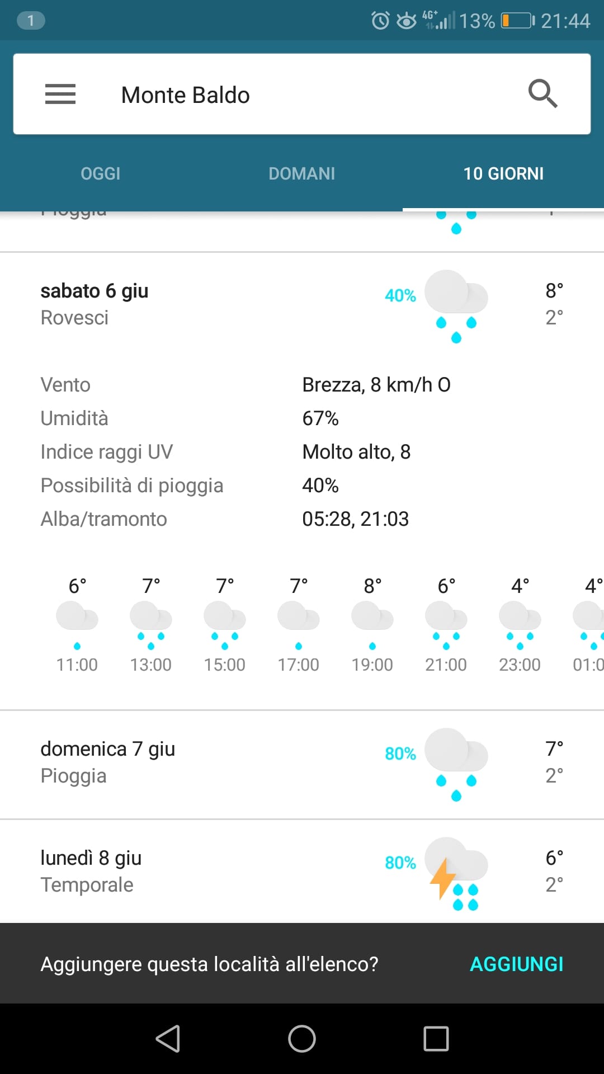Image resolution: width=604 pixels, height=1074 pixels.
Task: Switch to the OGGI tab
Action: pyautogui.click(x=101, y=173)
